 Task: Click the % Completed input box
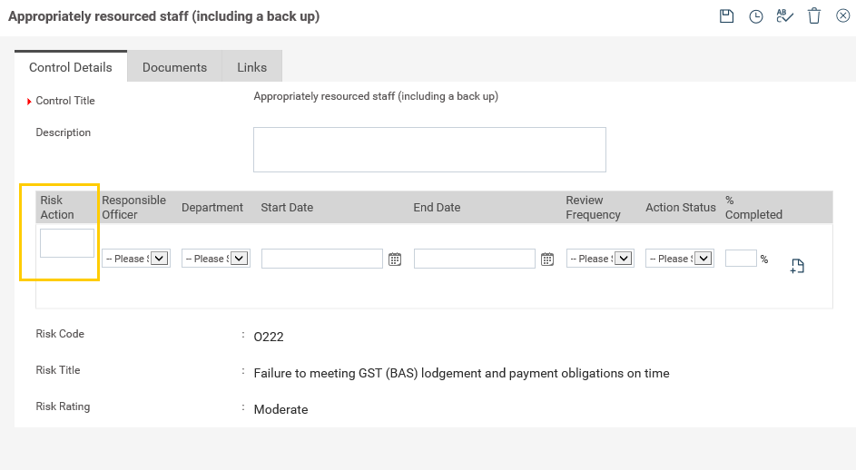pyautogui.click(x=741, y=259)
